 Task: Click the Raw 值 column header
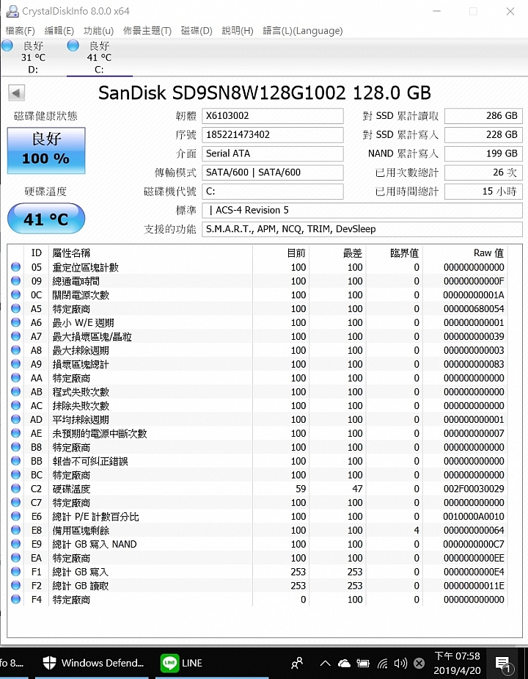[x=488, y=253]
